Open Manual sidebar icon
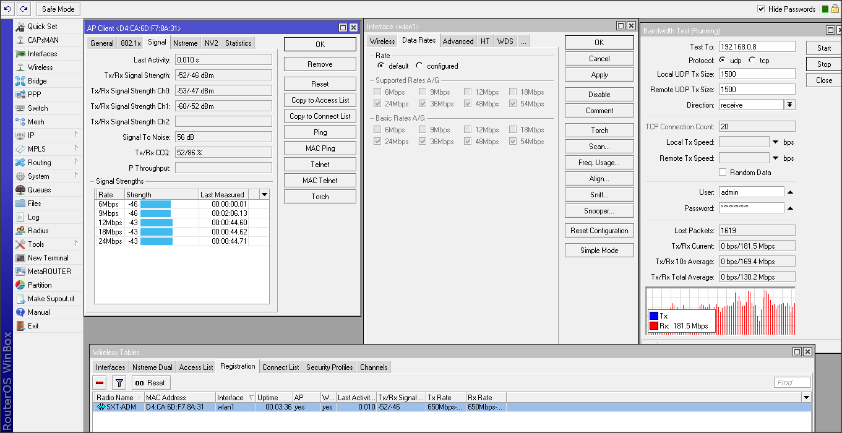This screenshot has height=433, width=842. pyautogui.click(x=20, y=312)
